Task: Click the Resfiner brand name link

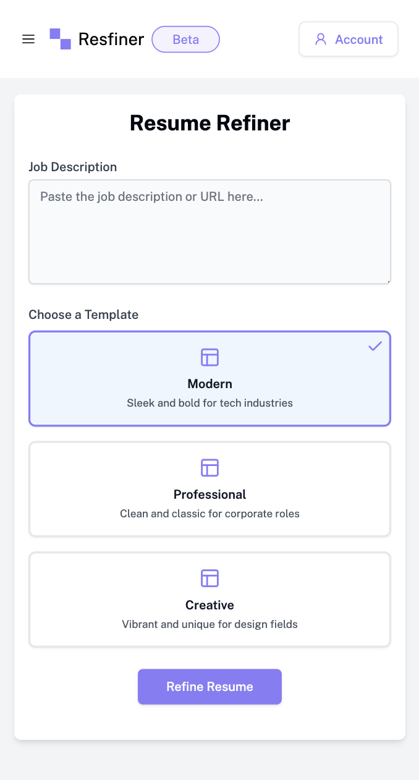Action: (111, 40)
